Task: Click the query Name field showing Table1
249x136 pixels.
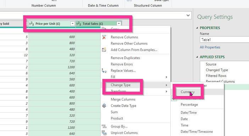Action: point(224,40)
